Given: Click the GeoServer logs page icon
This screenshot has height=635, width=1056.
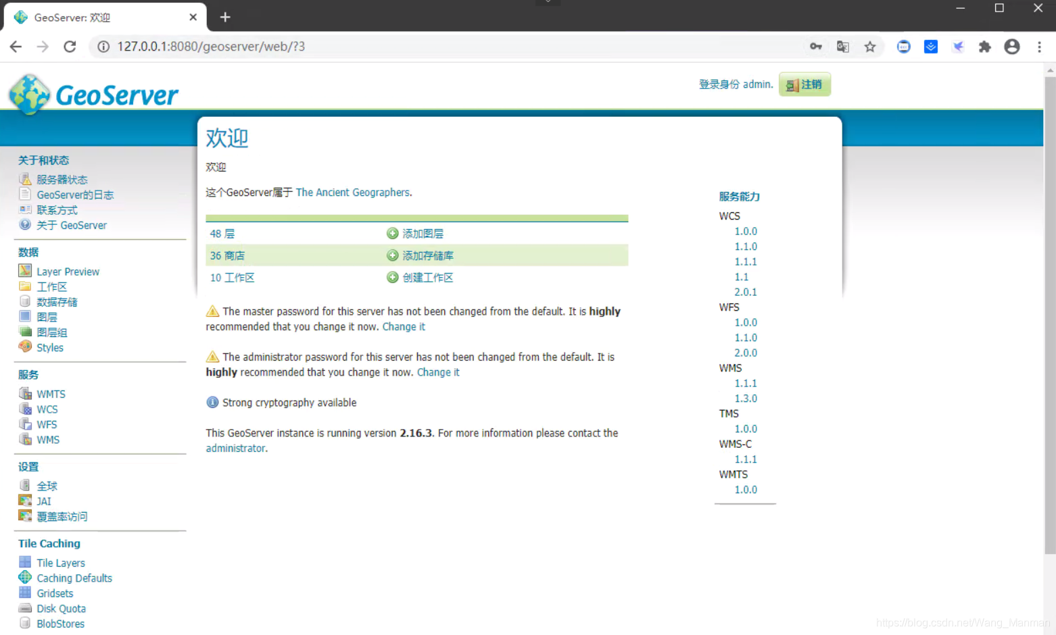Looking at the screenshot, I should click(25, 195).
